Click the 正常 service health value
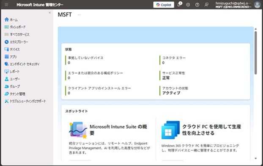 coord(166,78)
